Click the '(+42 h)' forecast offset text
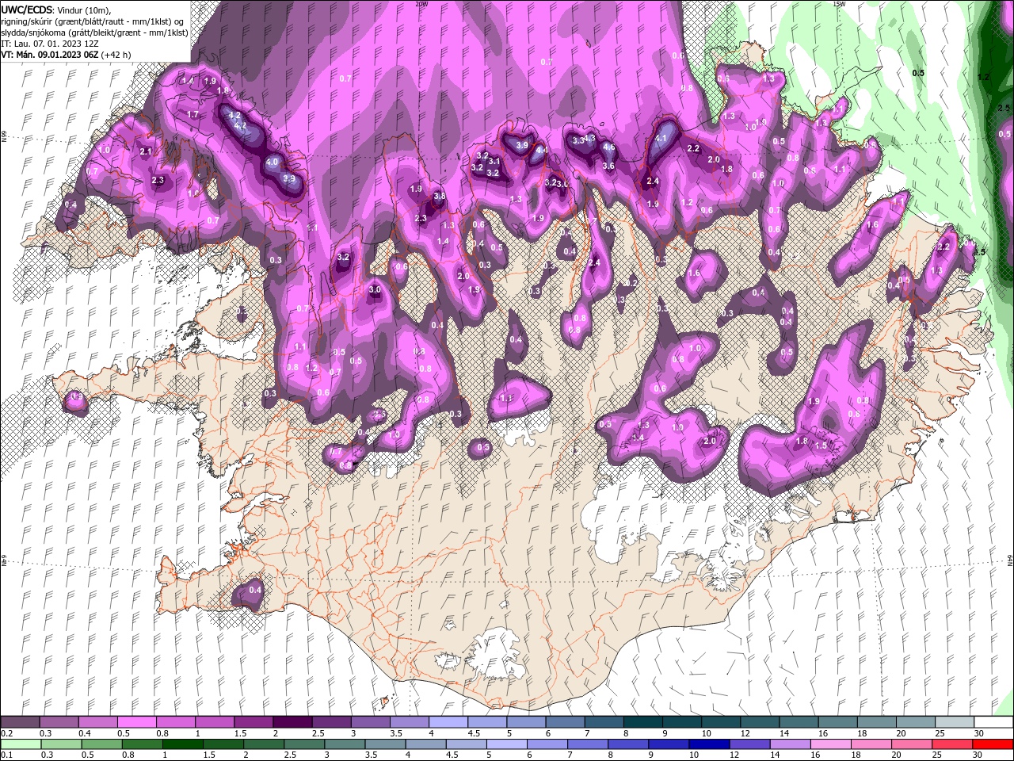The height and width of the screenshot is (761, 1014). coord(116,55)
